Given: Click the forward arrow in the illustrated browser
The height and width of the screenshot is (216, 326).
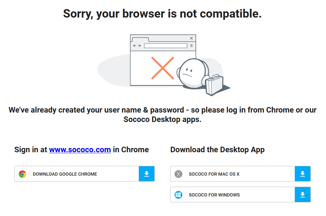Looking at the screenshot, I should tap(139, 46).
